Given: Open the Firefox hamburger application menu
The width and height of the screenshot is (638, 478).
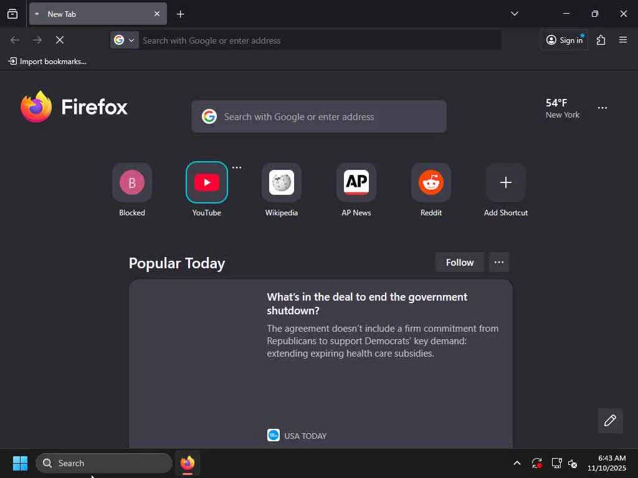Looking at the screenshot, I should pos(623,40).
